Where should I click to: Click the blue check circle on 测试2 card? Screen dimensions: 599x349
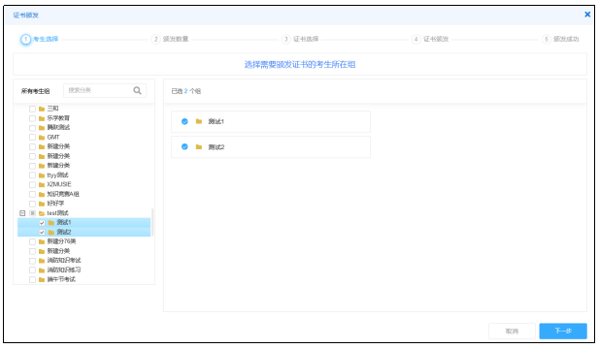pos(184,146)
